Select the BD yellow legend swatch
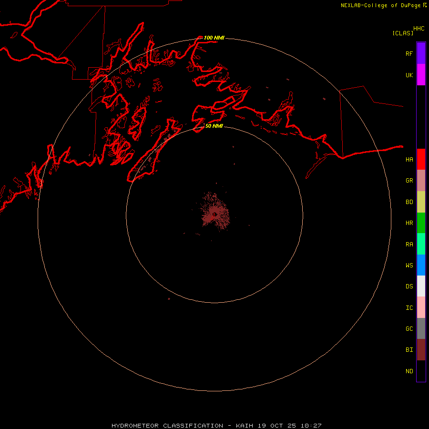 coord(421,202)
